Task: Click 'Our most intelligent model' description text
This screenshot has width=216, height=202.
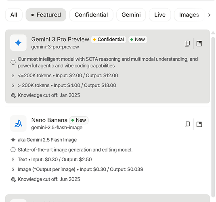Action: (108, 62)
